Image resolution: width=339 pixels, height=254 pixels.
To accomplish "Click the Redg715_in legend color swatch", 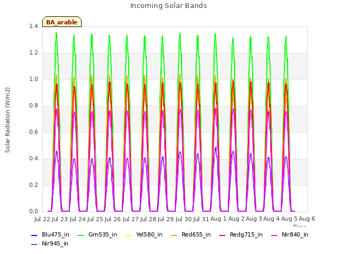I will click(x=222, y=235).
